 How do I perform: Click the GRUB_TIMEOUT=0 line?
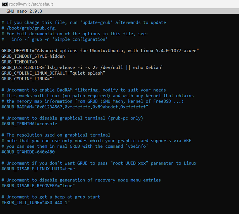[19, 62]
